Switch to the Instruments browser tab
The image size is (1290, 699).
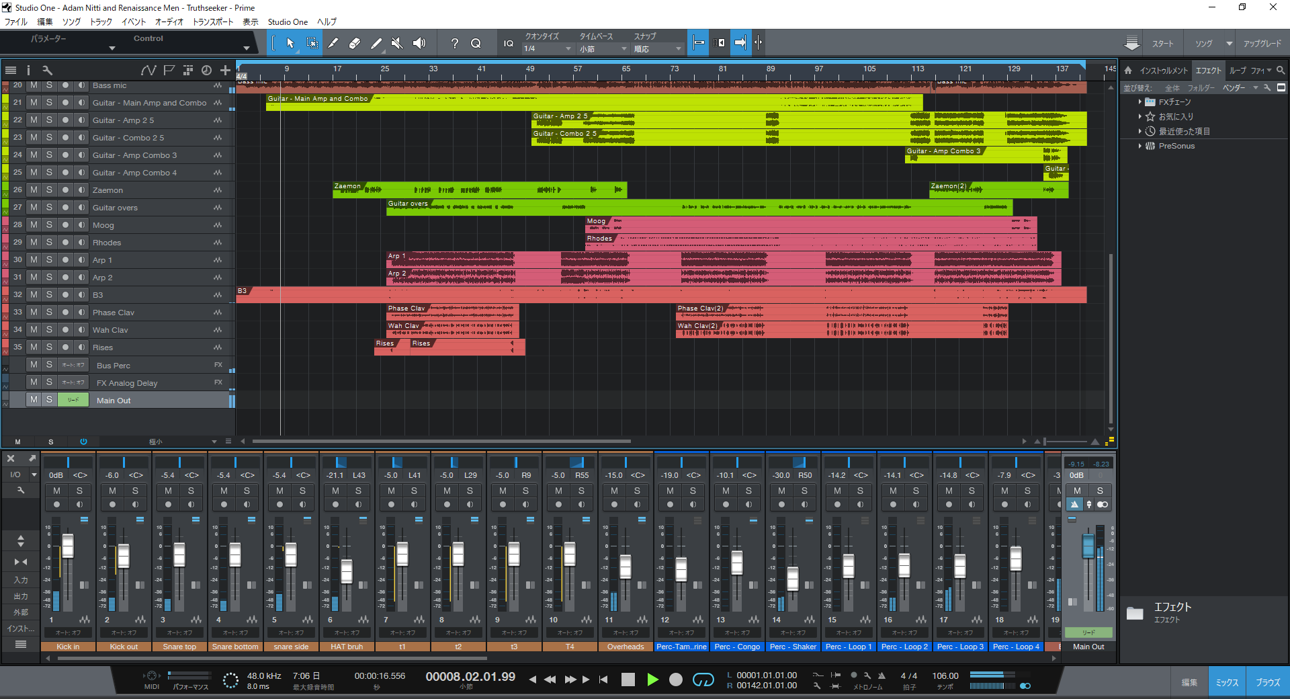(x=1164, y=71)
